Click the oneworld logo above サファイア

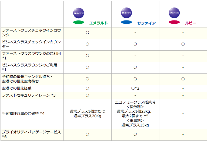click(x=126, y=13)
